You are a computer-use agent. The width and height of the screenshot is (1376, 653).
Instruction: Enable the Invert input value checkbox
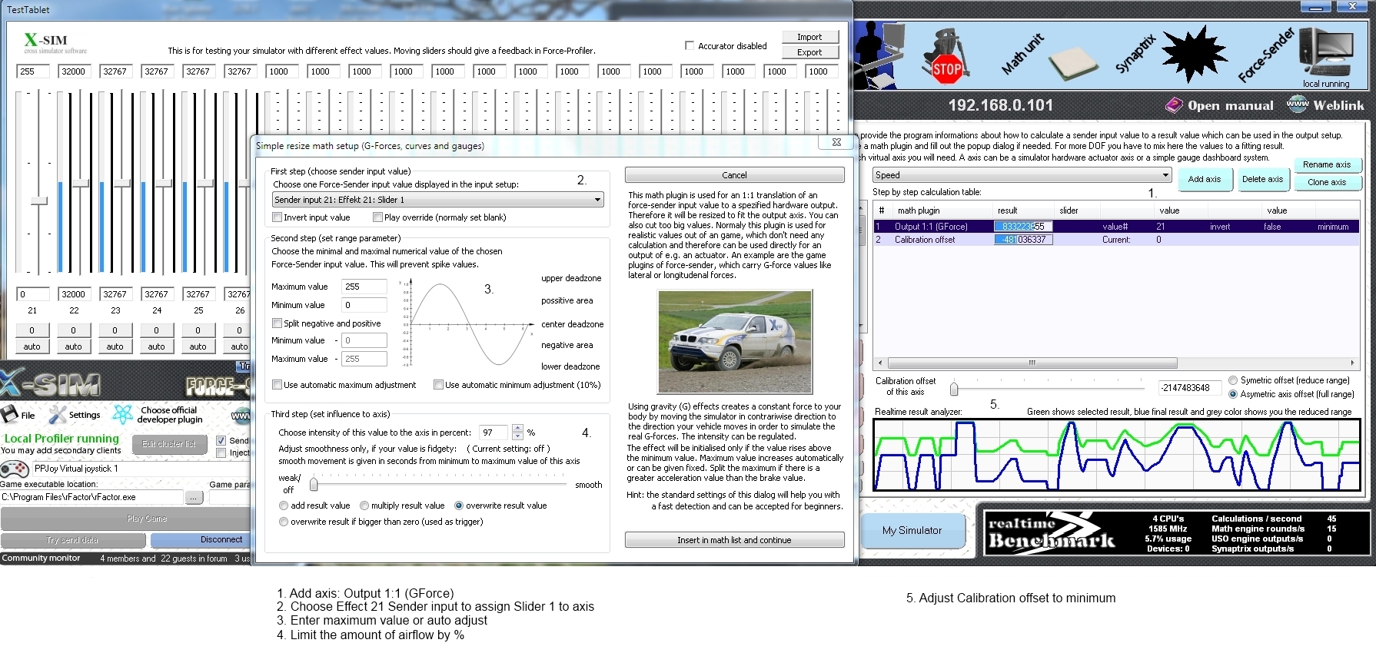point(278,217)
